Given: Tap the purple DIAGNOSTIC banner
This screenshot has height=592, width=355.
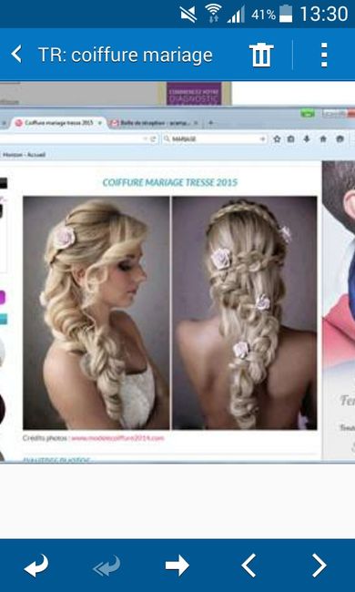Looking at the screenshot, I should pyautogui.click(x=194, y=94).
